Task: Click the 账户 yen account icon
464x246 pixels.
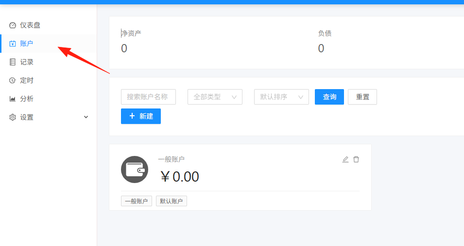Action: 13,44
